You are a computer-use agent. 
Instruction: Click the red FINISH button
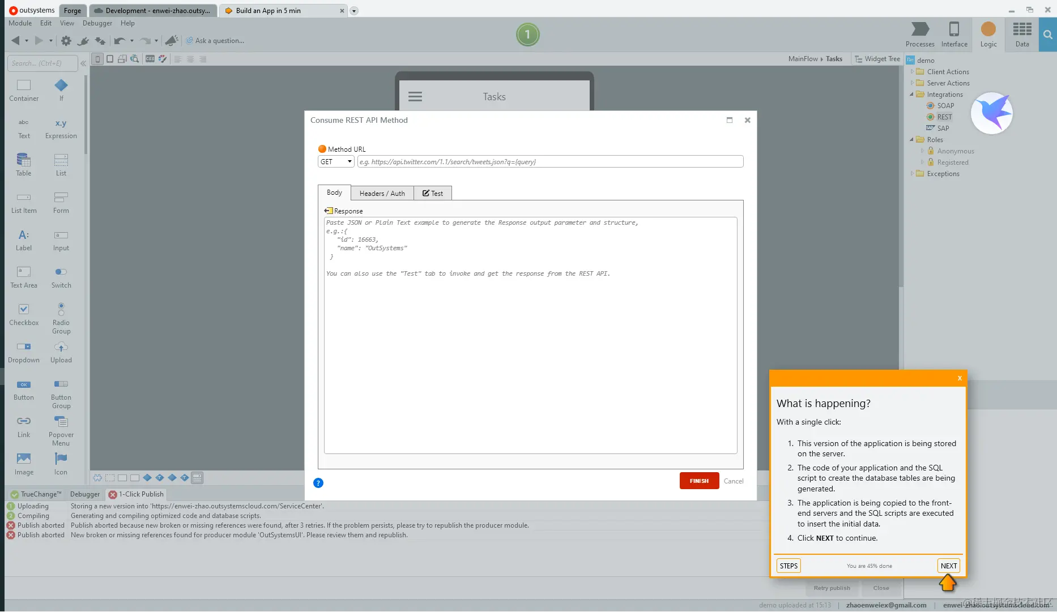coord(699,481)
